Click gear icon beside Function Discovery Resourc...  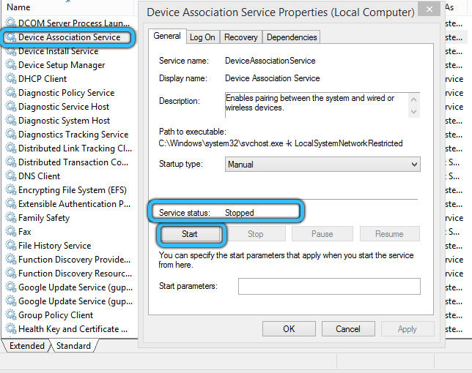click(11, 273)
